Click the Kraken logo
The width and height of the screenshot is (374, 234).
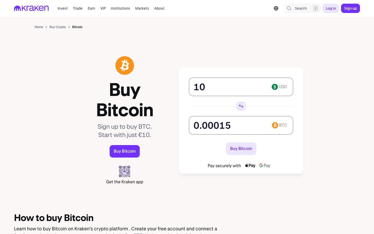pyautogui.click(x=31, y=8)
